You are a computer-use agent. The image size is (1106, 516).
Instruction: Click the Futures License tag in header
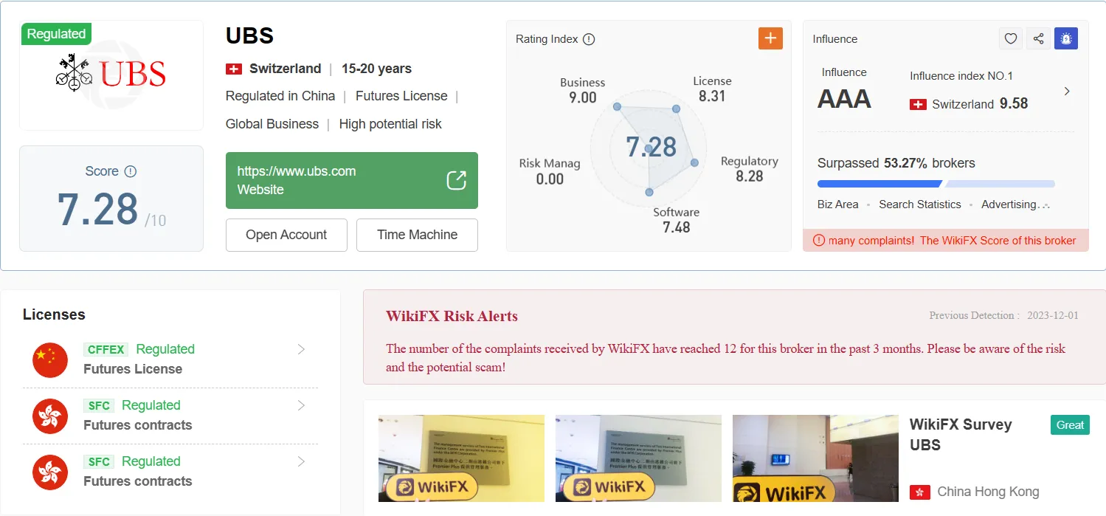tap(401, 96)
